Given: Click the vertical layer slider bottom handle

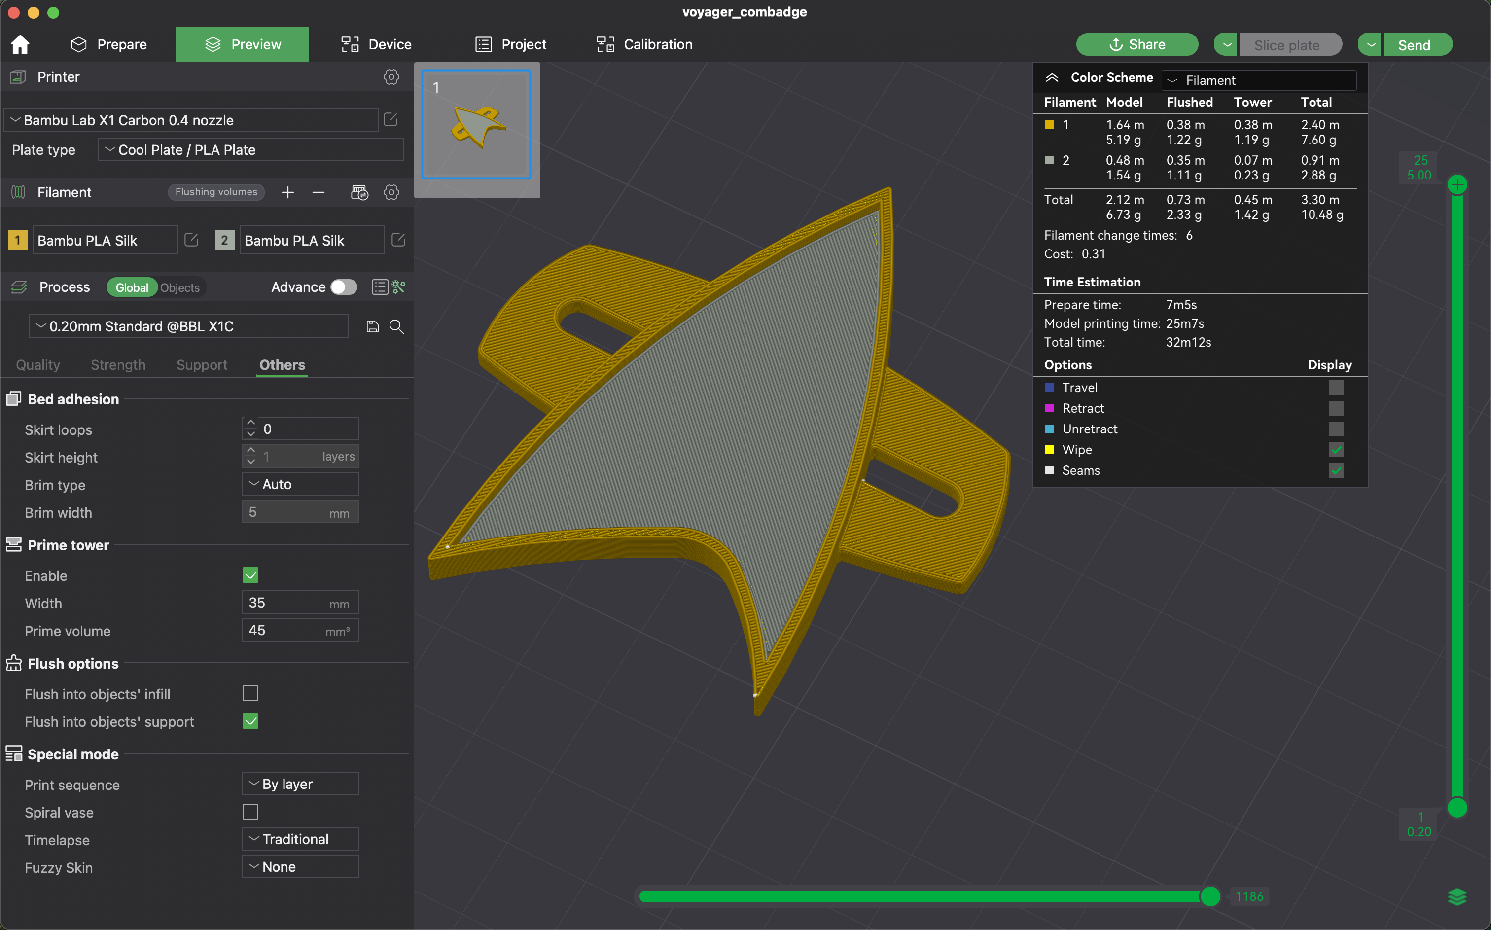Looking at the screenshot, I should [x=1457, y=807].
